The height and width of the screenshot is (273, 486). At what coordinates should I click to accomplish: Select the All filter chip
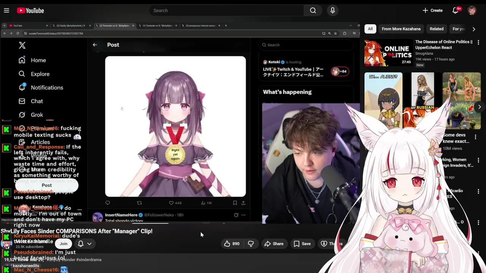pos(370,29)
